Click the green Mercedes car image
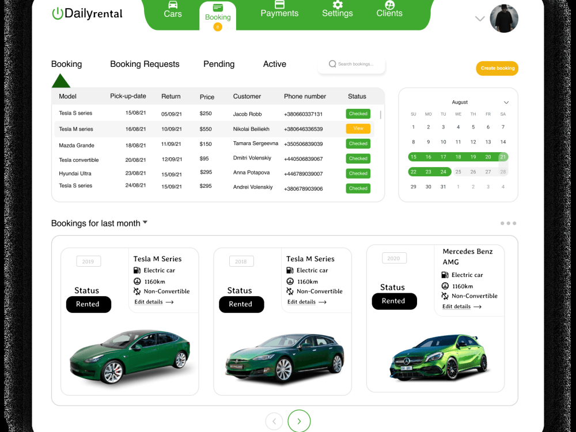Viewport: 576px width, 432px height. point(438,357)
